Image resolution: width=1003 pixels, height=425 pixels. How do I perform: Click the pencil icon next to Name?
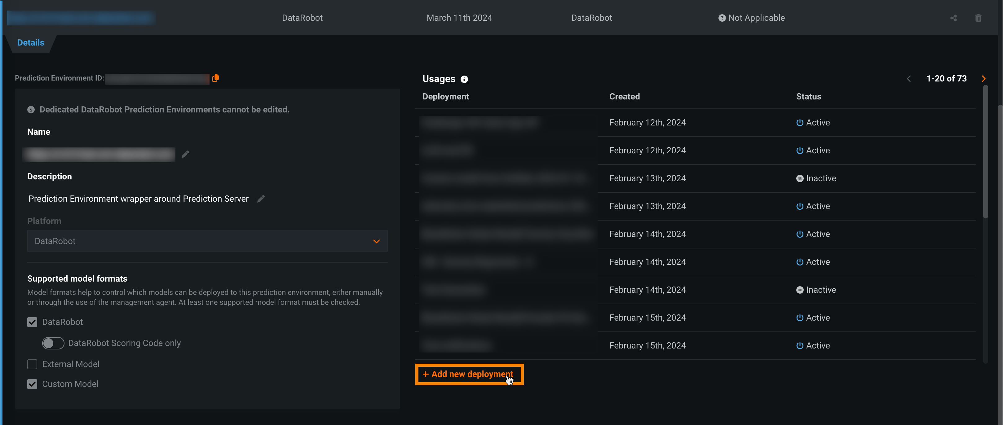[185, 155]
